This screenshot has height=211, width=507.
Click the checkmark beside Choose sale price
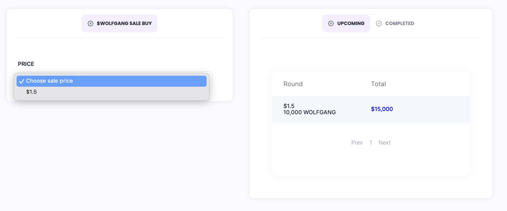(22, 81)
